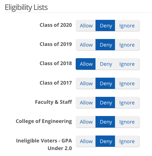Choose Deny for Class of 2020
The width and height of the screenshot is (152, 156).
105,25
